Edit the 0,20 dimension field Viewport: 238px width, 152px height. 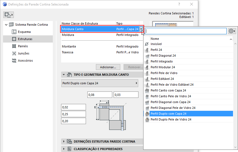(74, 121)
